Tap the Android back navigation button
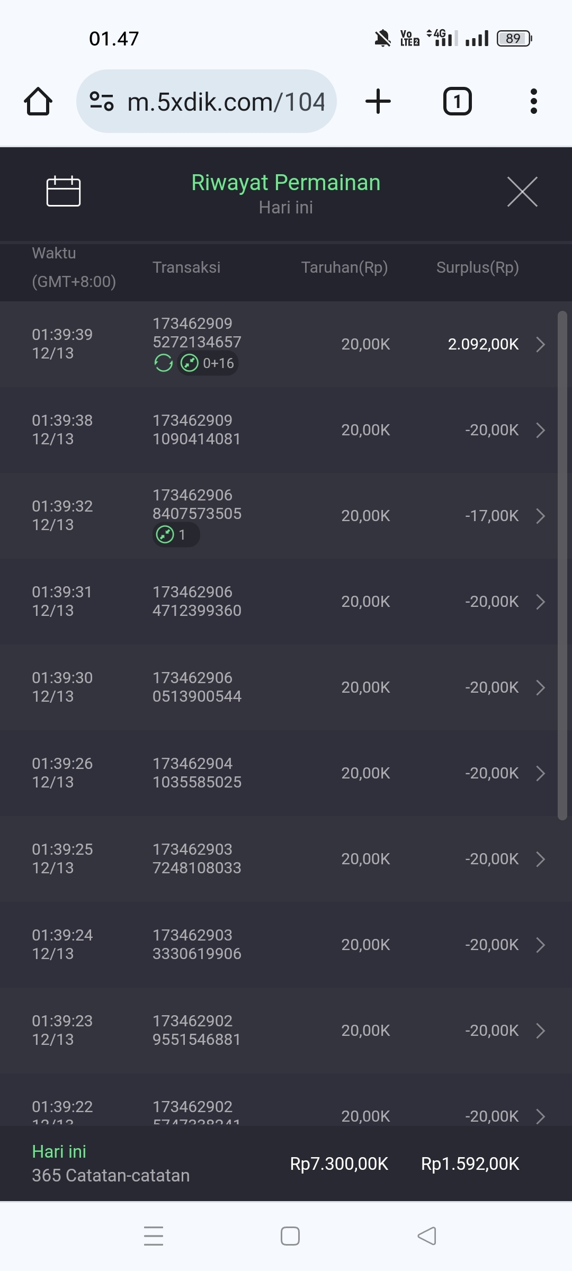572x1271 pixels. [x=427, y=1236]
